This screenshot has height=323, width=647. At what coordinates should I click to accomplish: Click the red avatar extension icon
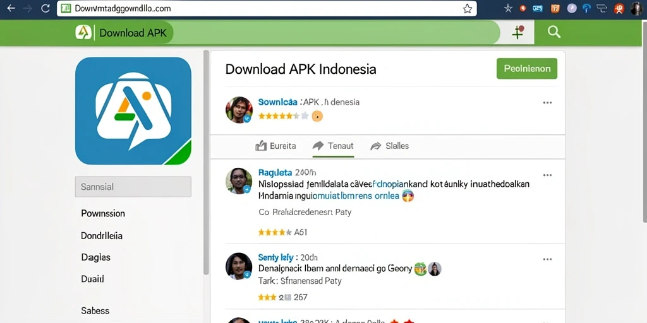click(x=619, y=8)
